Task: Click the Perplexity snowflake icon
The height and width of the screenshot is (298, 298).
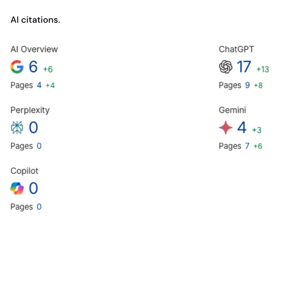Action: pyautogui.click(x=16, y=127)
